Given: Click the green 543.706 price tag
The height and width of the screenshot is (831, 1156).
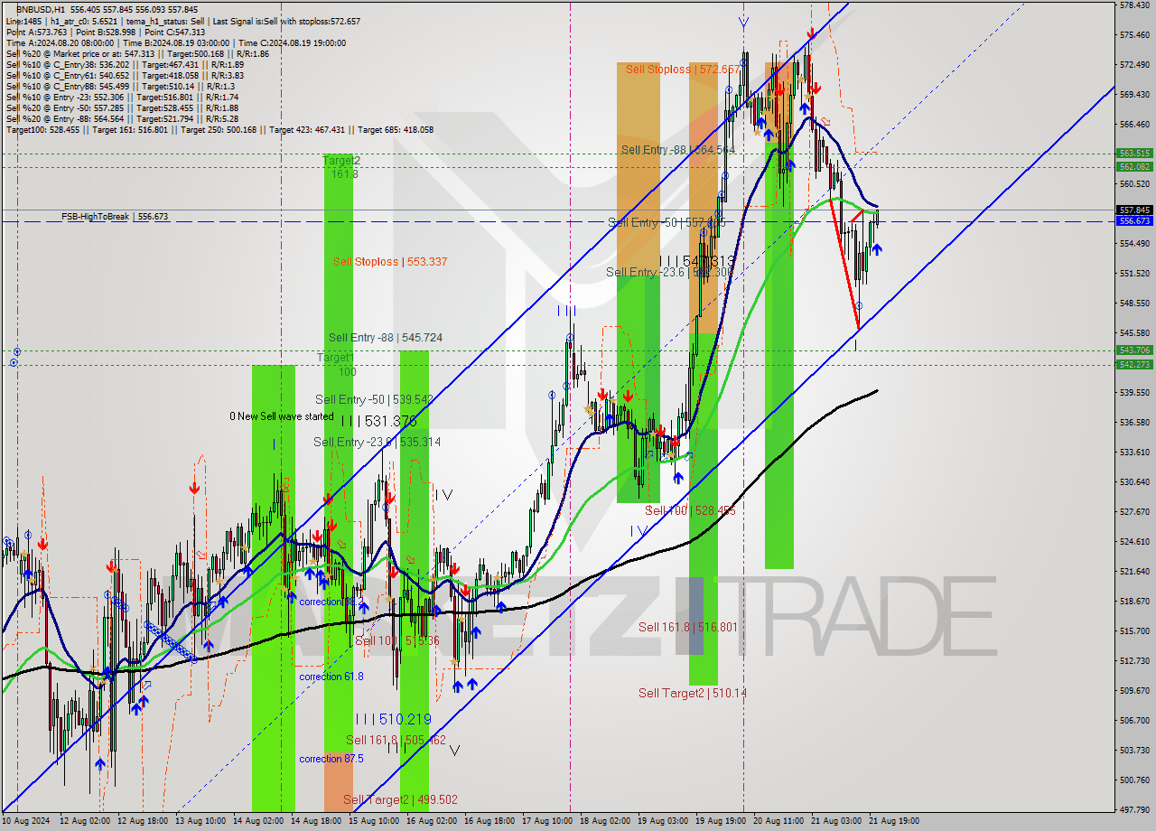Looking at the screenshot, I should [x=1135, y=350].
